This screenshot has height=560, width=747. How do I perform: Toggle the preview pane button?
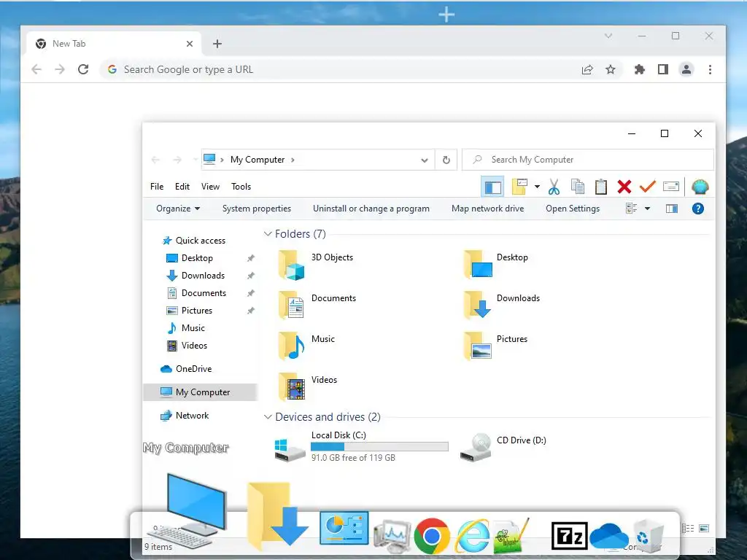pos(672,209)
